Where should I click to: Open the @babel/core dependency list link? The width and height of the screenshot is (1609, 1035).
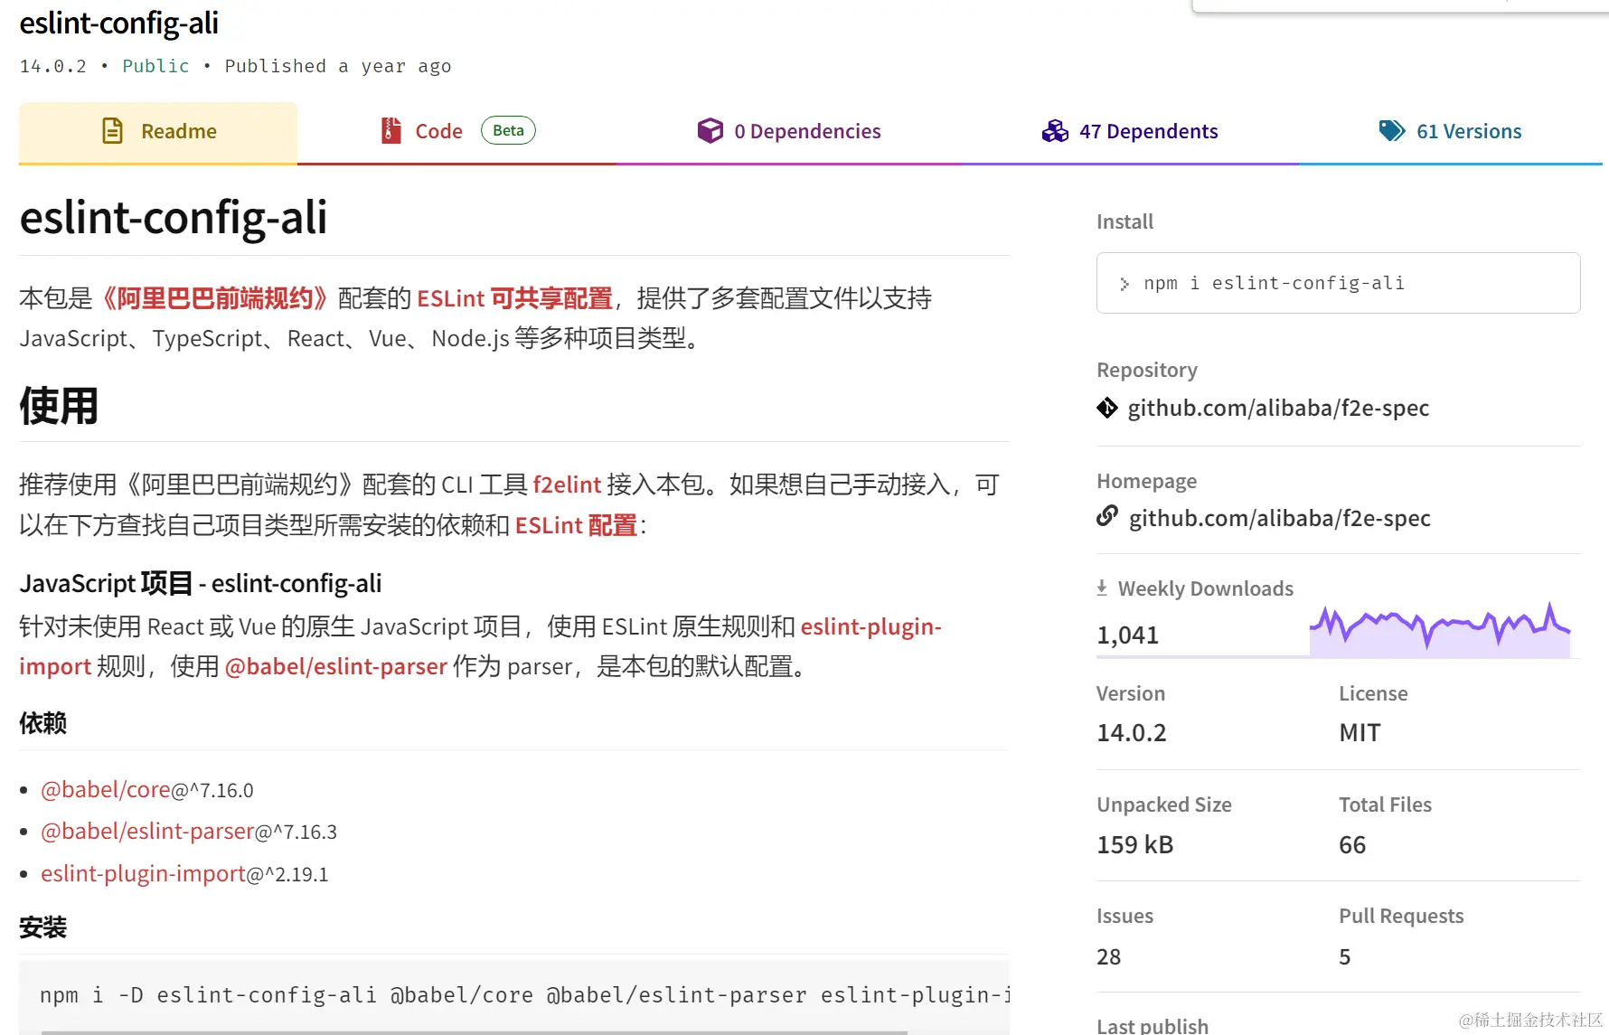tap(106, 790)
